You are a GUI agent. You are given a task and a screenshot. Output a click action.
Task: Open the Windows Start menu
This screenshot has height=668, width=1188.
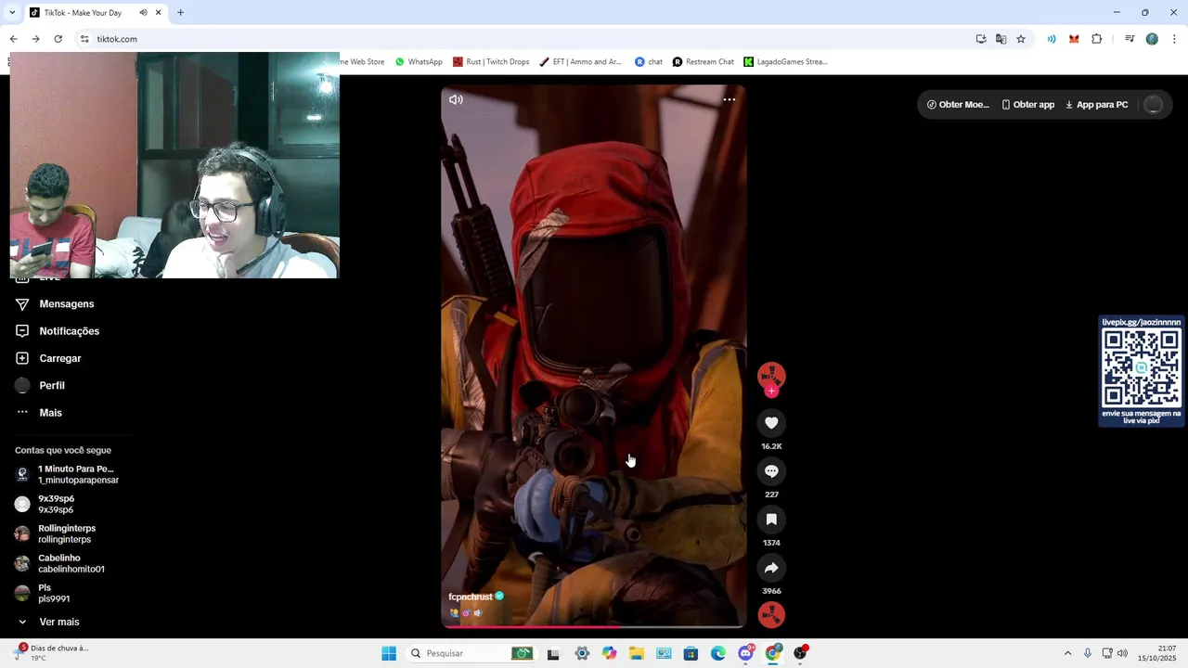tap(389, 653)
